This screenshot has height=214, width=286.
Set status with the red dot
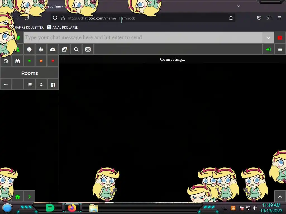53,61
